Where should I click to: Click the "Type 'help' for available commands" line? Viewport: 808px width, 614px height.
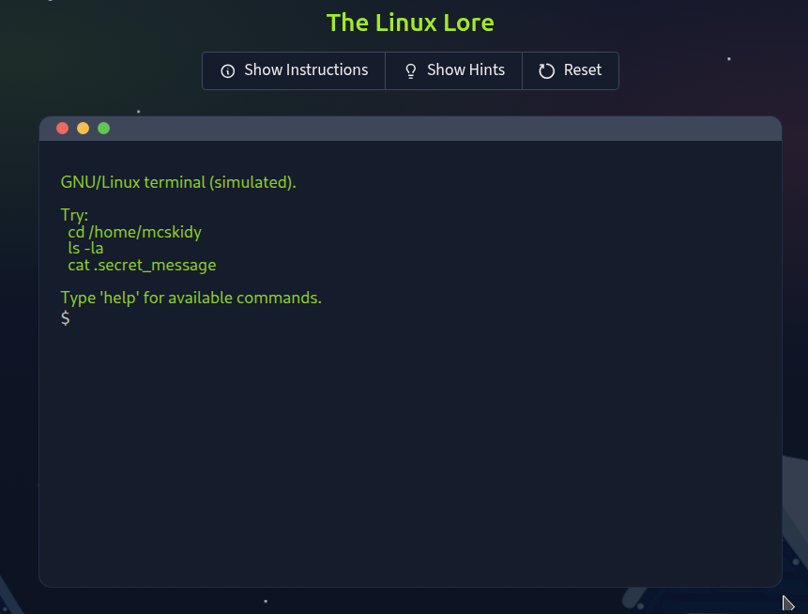pos(191,299)
